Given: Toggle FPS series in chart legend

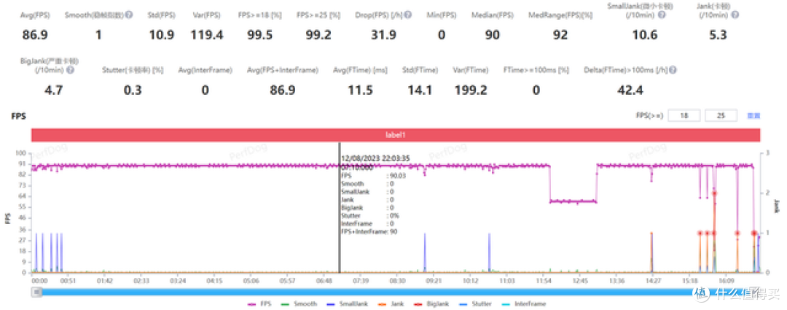Looking at the screenshot, I should [x=259, y=303].
